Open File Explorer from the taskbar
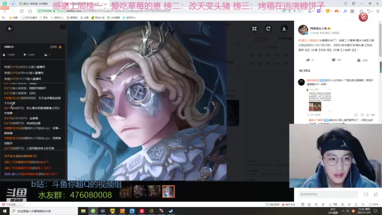Image resolution: width=382 pixels, height=215 pixels. click(83, 211)
